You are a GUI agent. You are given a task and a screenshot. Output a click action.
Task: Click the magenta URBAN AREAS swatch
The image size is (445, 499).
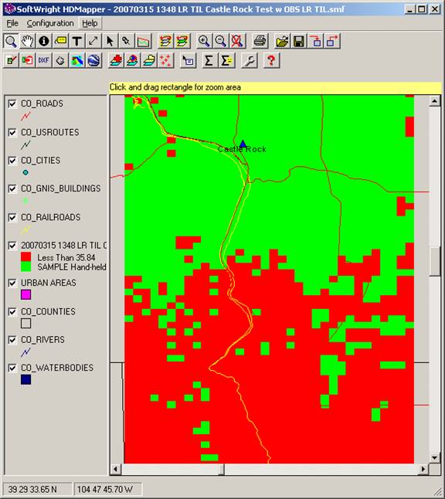25,295
